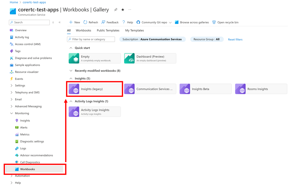Click the Refresh toolbar button
The image size is (288, 188).
click(x=91, y=22)
